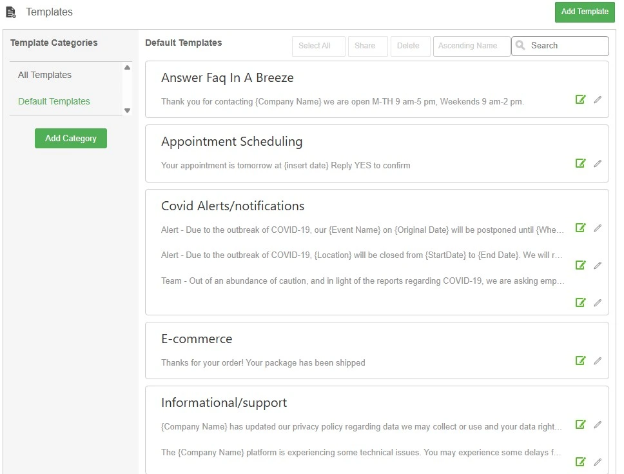The height and width of the screenshot is (474, 624).
Task: Click gray pencil beside Appointment Scheduling message
Action: click(598, 163)
